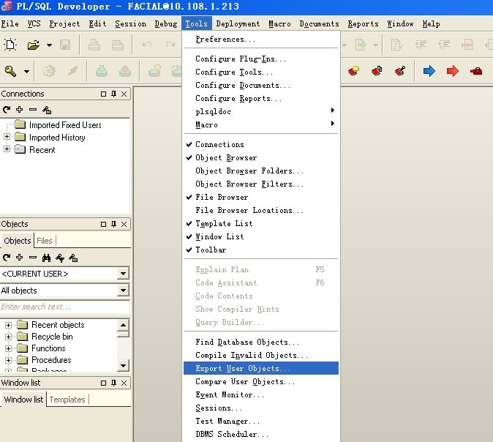Open the CURRENT USER dropdown
Screen dimensions: 493x442
pyautogui.click(x=123, y=274)
